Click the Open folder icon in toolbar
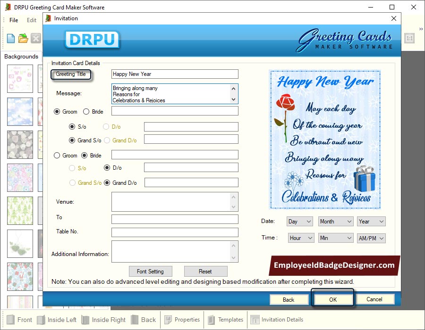425x330 pixels. pyautogui.click(x=23, y=38)
